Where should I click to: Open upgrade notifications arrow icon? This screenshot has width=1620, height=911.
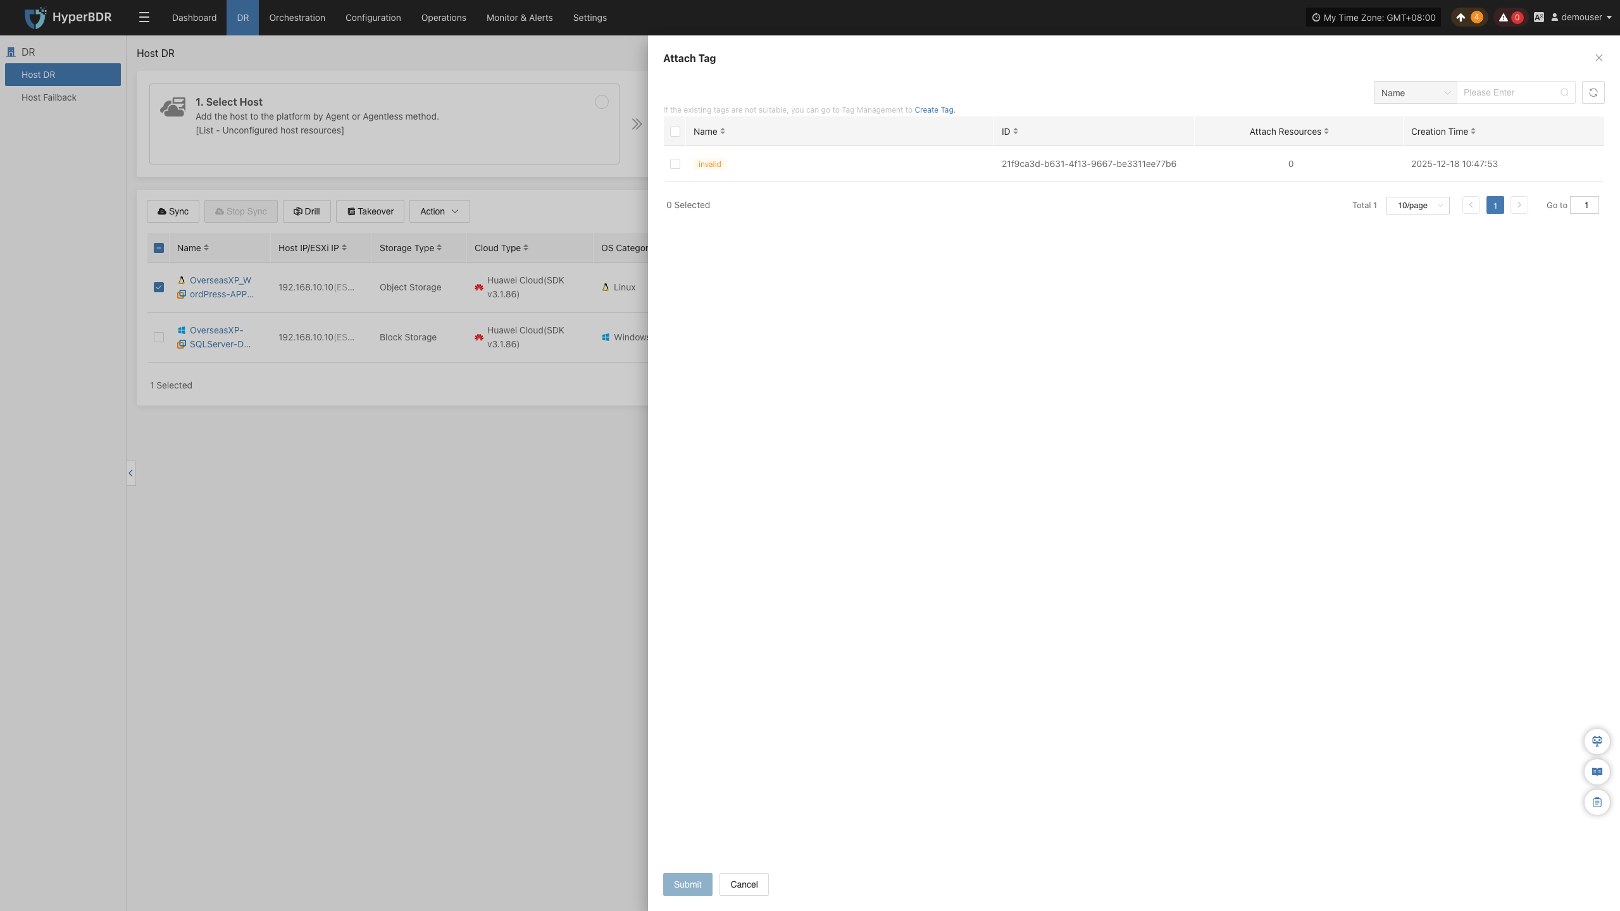tap(1461, 18)
